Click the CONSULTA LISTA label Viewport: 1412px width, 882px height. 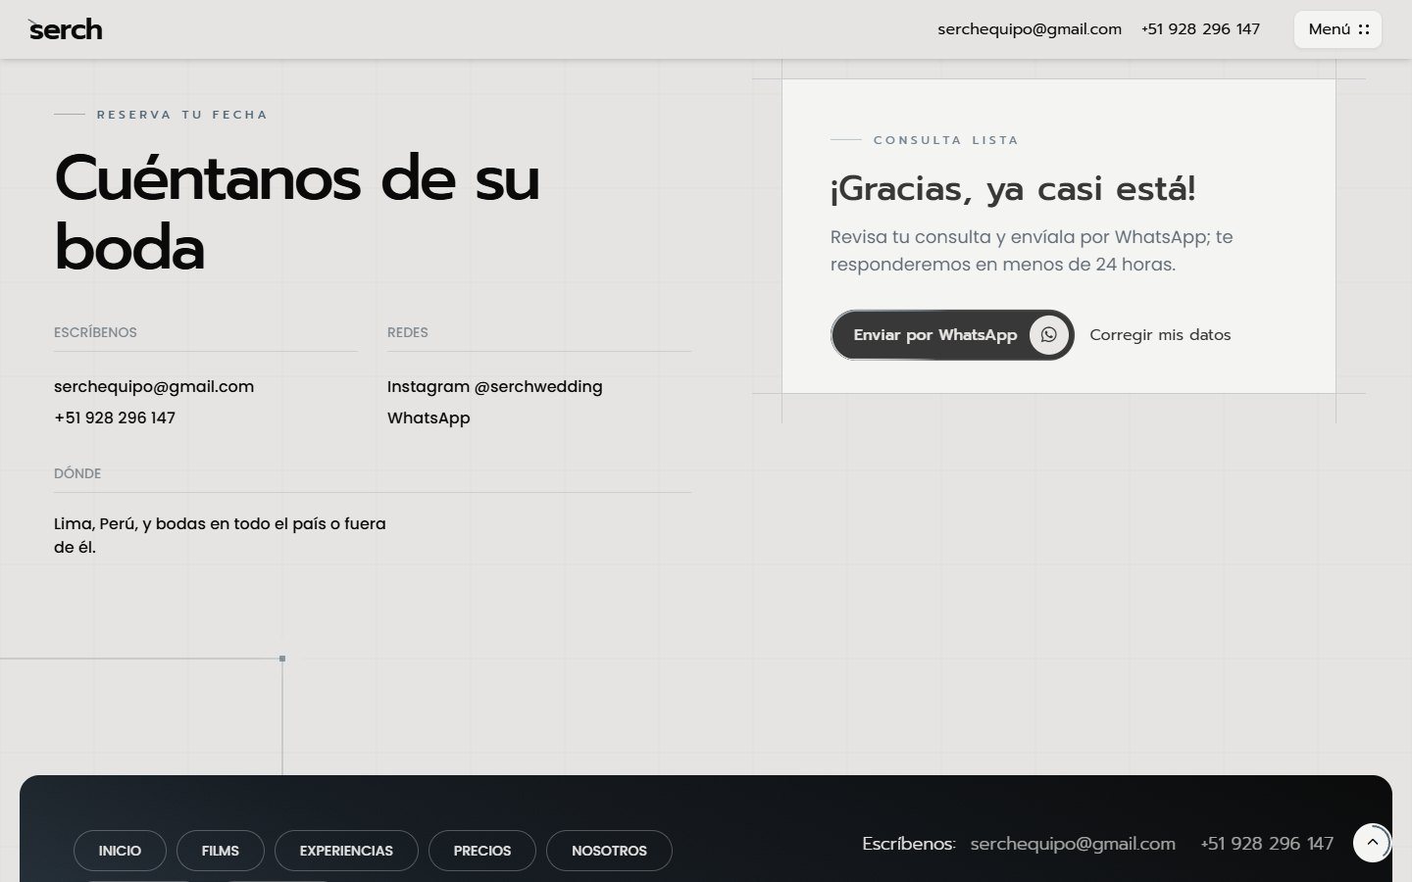[x=946, y=140]
